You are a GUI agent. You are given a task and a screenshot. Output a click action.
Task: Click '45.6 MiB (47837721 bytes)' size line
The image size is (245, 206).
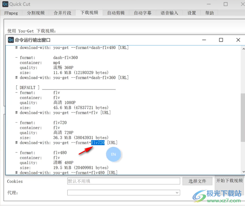click(81, 108)
